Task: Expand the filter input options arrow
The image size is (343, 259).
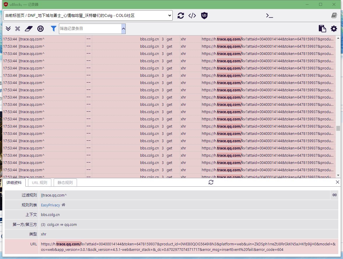Action: click(123, 28)
